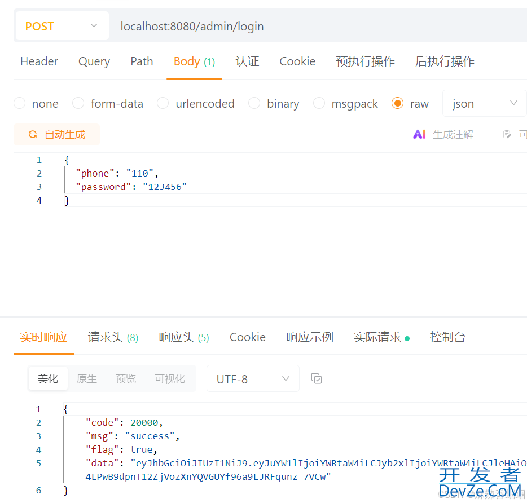Click the 自动生成 button
The width and height of the screenshot is (527, 503).
[x=56, y=134]
